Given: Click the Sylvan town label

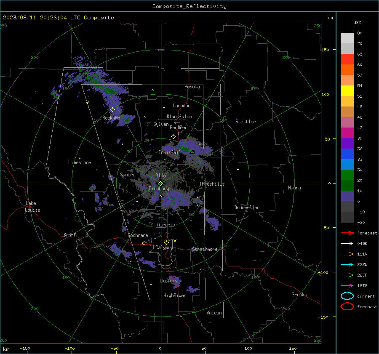Looking at the screenshot, I should pyautogui.click(x=161, y=125).
